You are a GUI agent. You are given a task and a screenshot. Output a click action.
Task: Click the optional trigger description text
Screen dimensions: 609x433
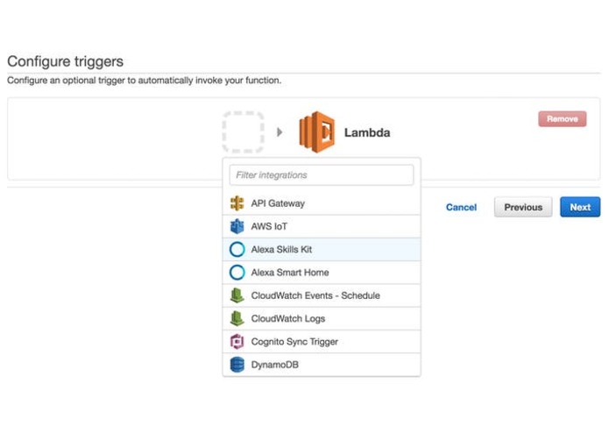144,81
